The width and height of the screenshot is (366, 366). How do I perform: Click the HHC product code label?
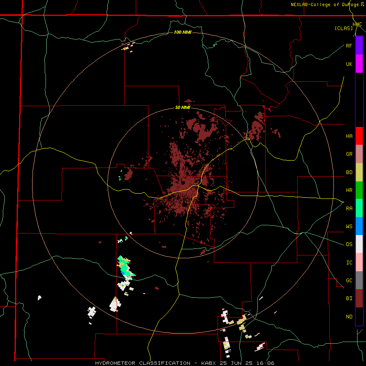click(357, 24)
